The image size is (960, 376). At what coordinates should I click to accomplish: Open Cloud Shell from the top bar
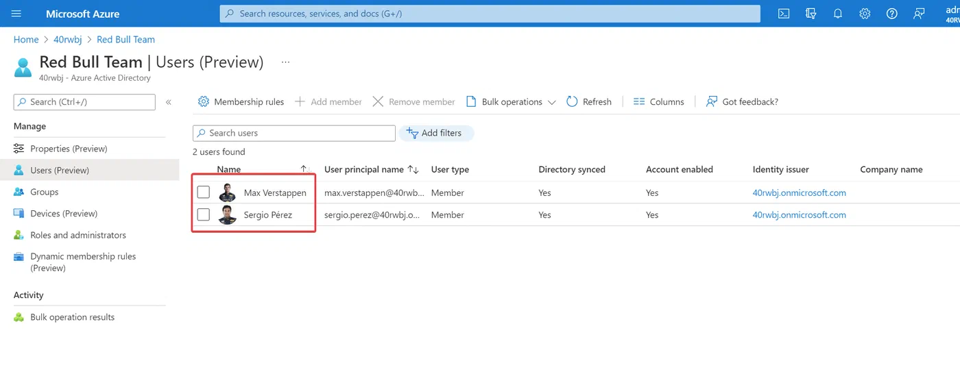(784, 14)
